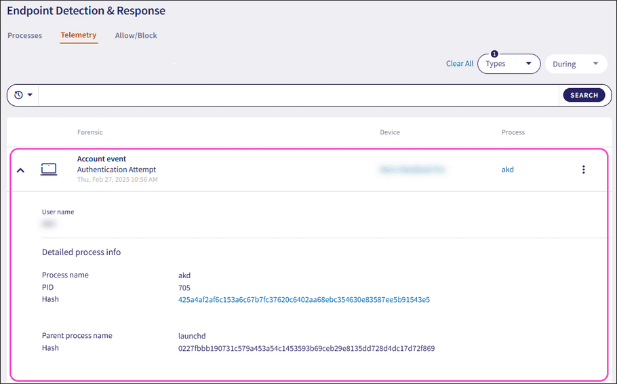Open the During time range dropdown
The height and width of the screenshot is (384, 617).
point(576,64)
